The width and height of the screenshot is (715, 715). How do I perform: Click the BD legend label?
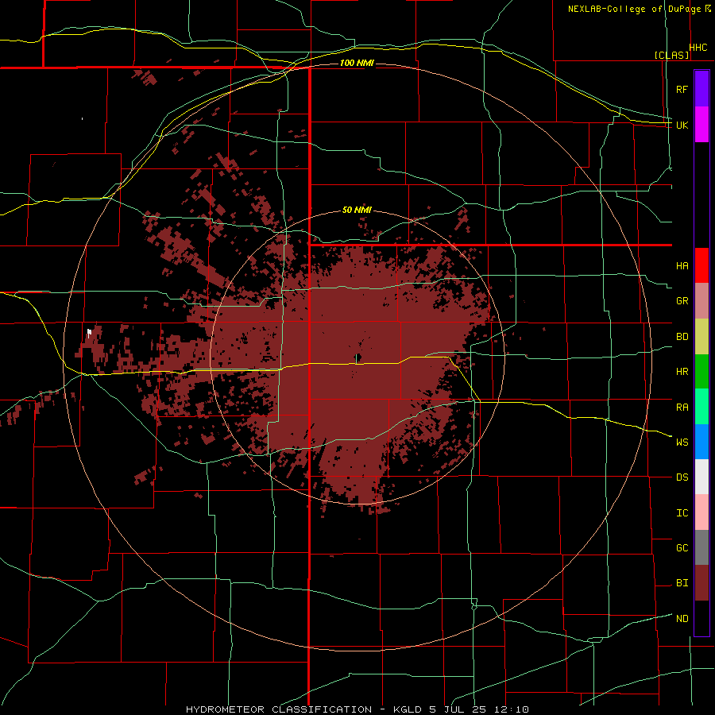coord(682,337)
